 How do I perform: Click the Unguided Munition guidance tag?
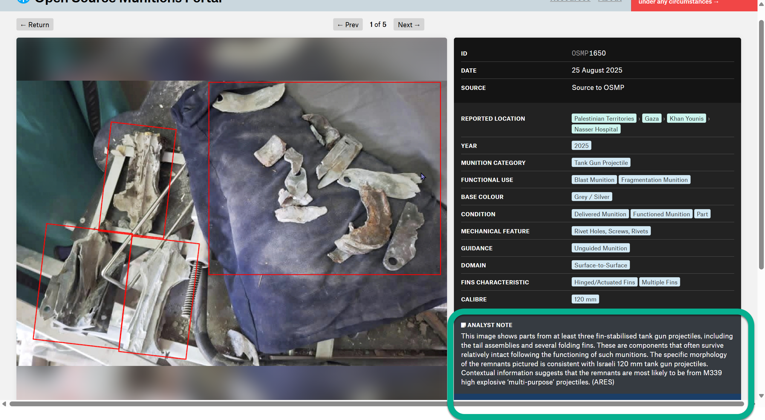click(x=600, y=248)
